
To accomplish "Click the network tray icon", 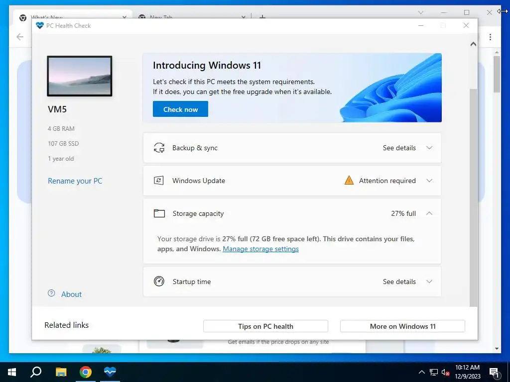I will pyautogui.click(x=434, y=372).
